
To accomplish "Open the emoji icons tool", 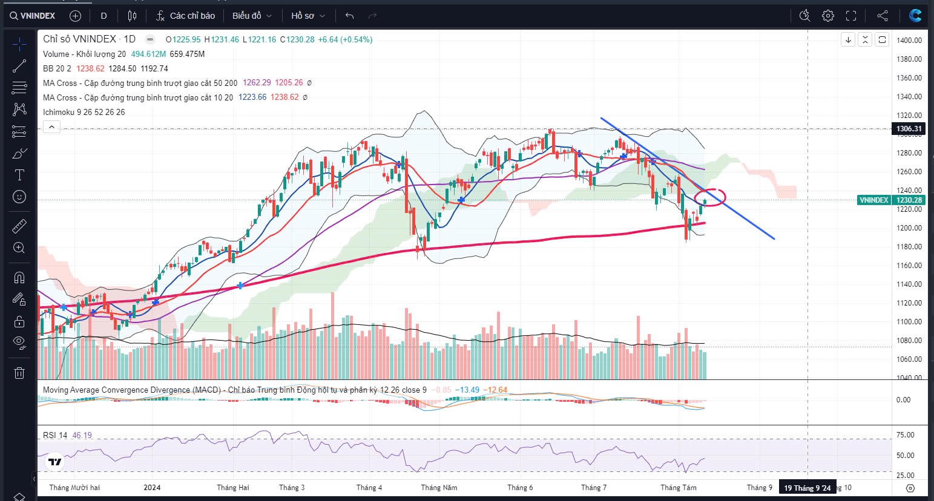I will click(19, 197).
